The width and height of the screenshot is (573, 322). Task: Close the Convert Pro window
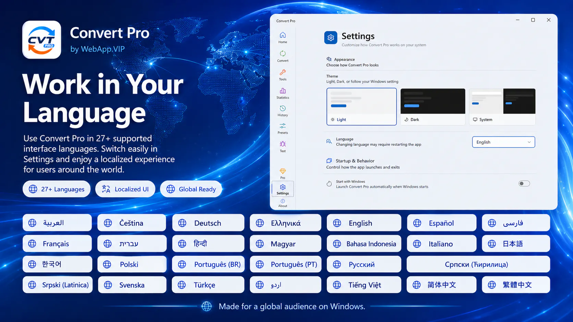coord(549,20)
